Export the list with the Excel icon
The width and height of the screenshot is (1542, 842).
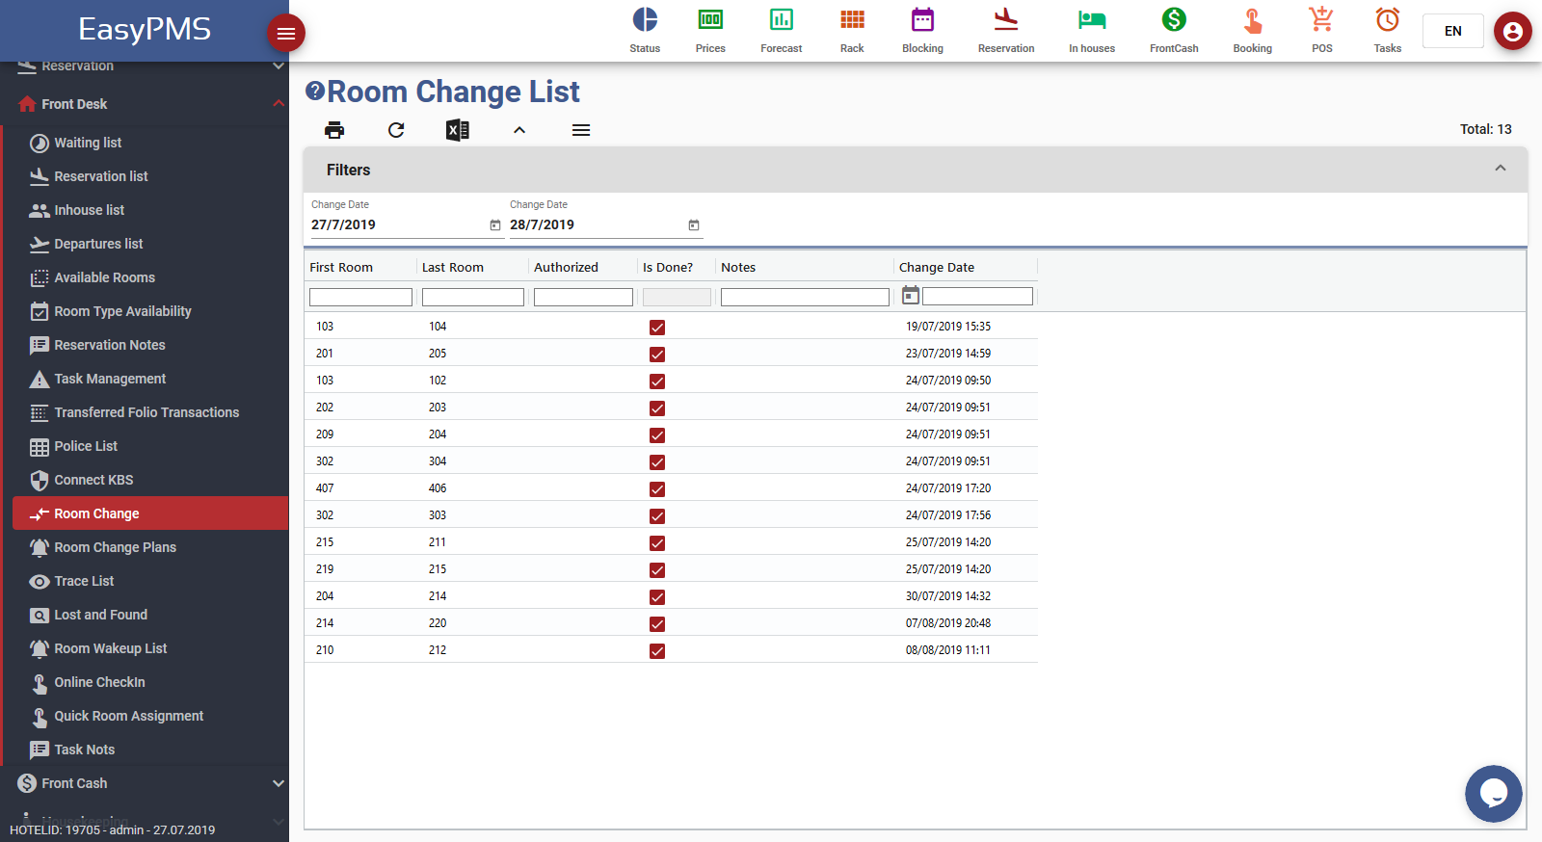coord(458,130)
